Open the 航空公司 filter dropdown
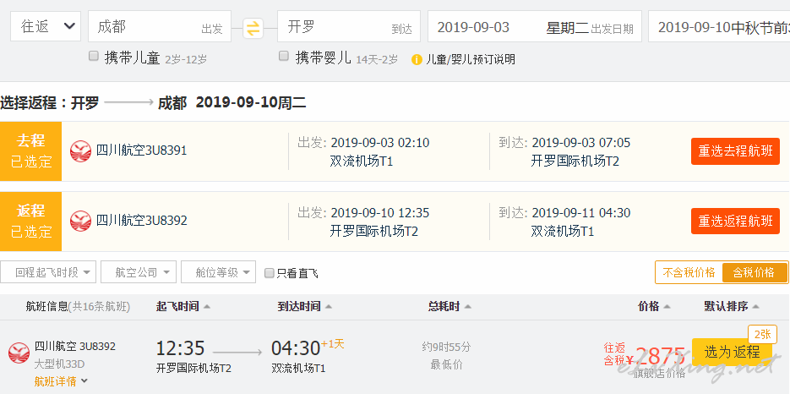This screenshot has width=790, height=394. click(139, 272)
